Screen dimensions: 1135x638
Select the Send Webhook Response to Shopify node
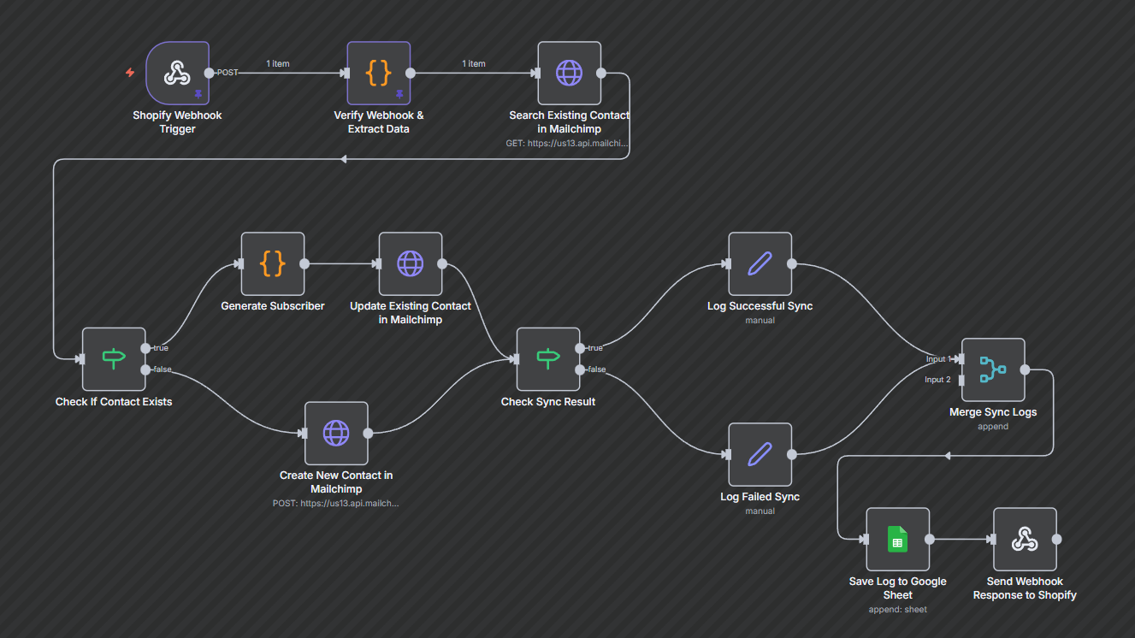coord(1025,540)
